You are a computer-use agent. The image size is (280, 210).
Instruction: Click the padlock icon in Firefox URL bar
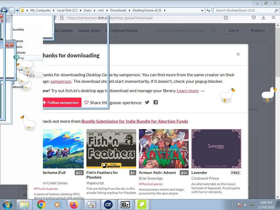click(62, 18)
